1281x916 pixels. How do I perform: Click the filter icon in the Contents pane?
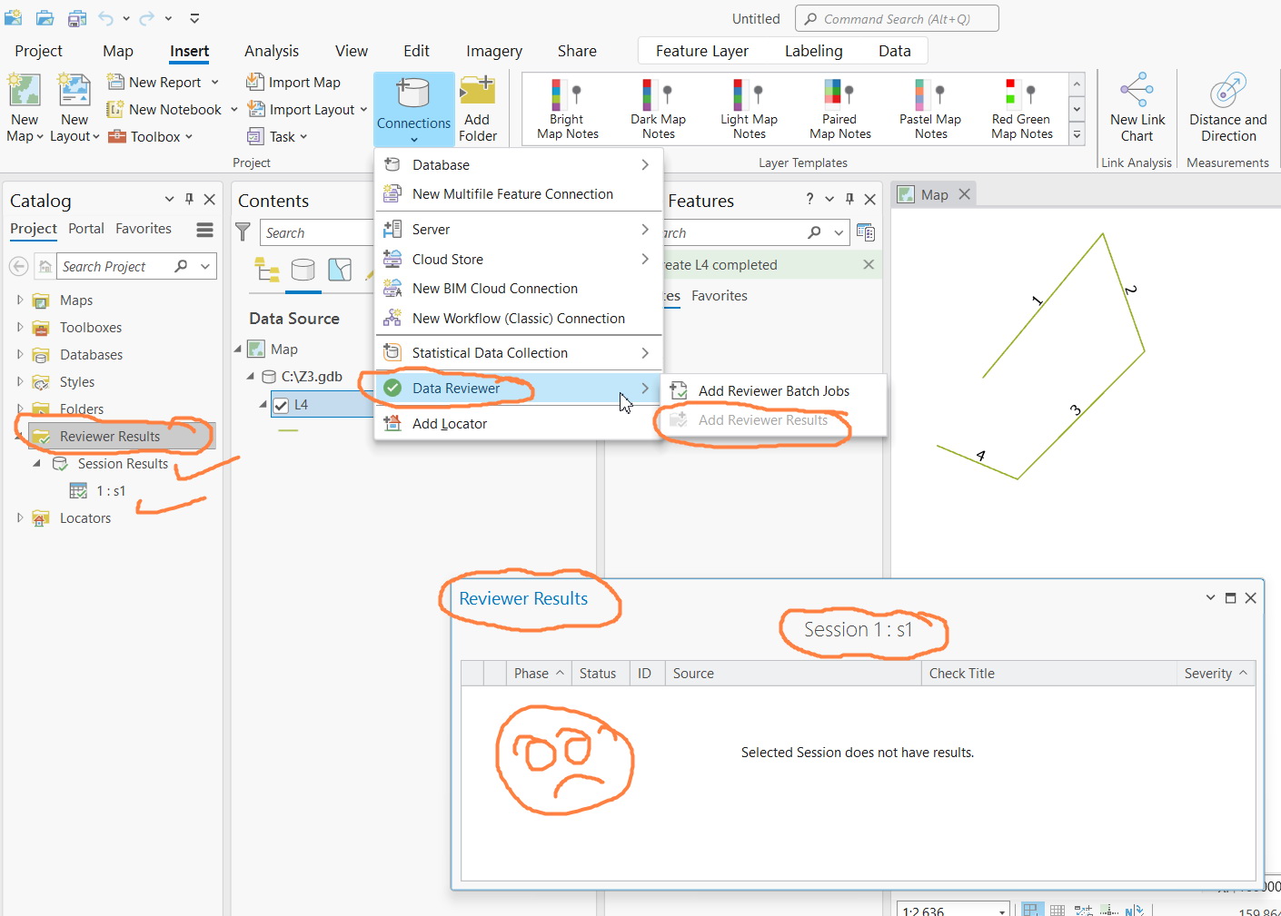[x=243, y=232]
